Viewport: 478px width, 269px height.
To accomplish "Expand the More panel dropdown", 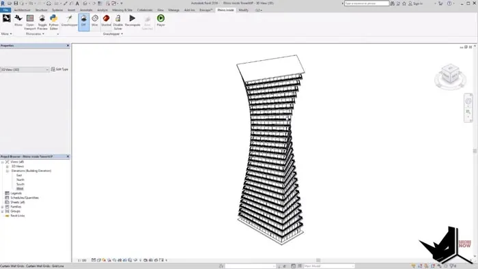I will point(6,34).
